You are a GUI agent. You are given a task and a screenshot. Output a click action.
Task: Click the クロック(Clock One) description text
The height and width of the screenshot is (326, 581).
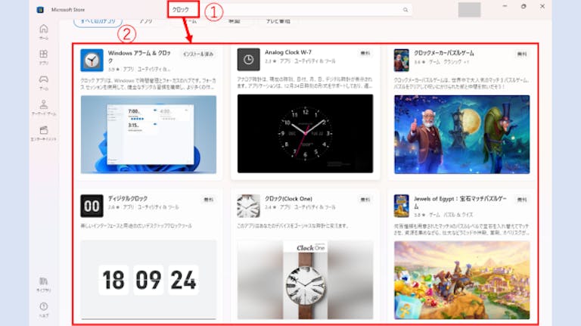tap(293, 225)
